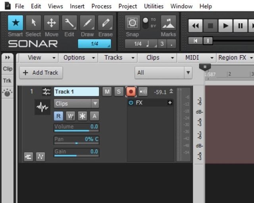254x203 pixels.
Task: Open the Clips edit filter dropdown
Action: (x=77, y=104)
